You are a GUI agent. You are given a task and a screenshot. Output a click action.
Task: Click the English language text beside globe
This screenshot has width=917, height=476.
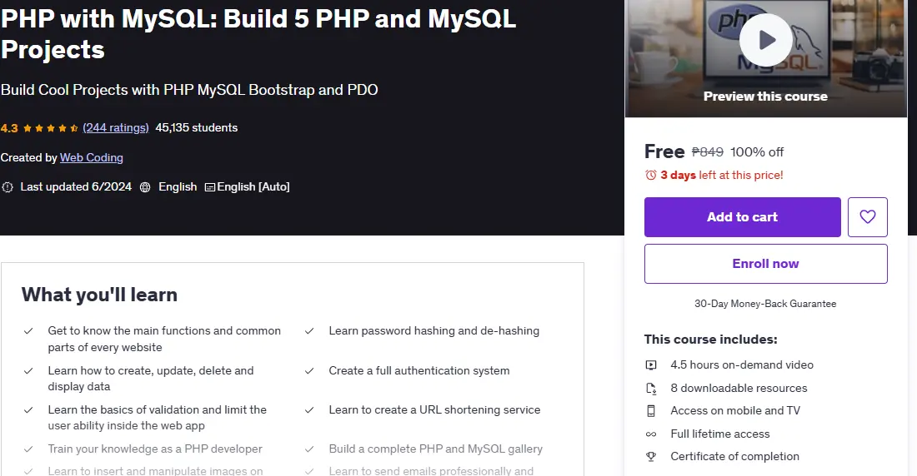(178, 187)
